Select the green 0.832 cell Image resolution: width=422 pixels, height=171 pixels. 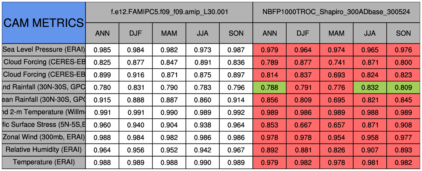click(x=370, y=88)
